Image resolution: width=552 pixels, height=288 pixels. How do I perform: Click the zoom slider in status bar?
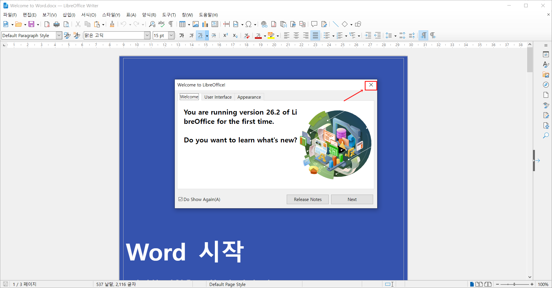(x=515, y=284)
